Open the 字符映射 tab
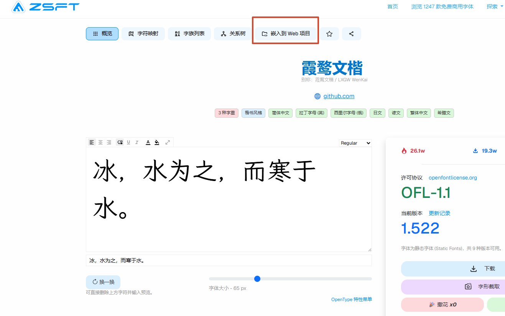The image size is (505, 316). (x=143, y=34)
